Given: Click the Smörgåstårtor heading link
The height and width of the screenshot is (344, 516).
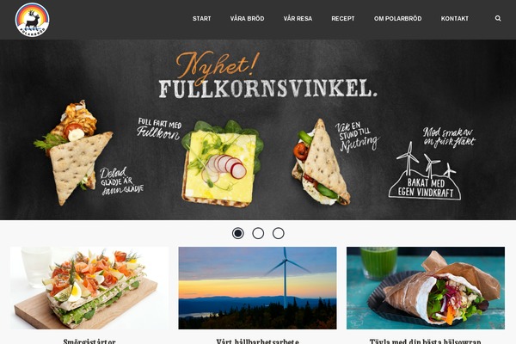Looking at the screenshot, I should [x=89, y=341].
